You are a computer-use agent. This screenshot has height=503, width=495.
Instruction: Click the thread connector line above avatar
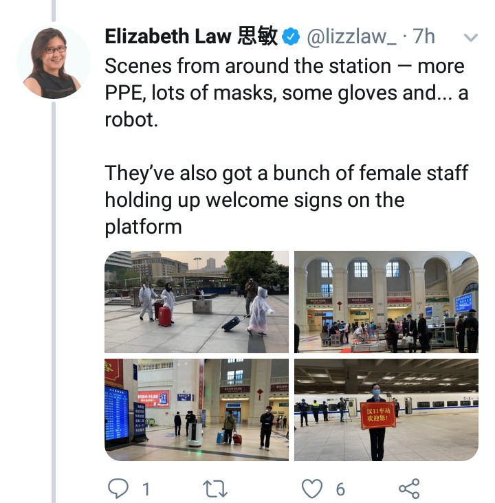[x=54, y=10]
